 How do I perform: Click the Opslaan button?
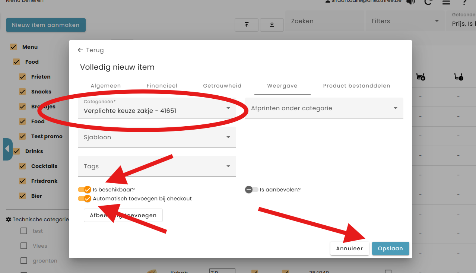(x=390, y=248)
